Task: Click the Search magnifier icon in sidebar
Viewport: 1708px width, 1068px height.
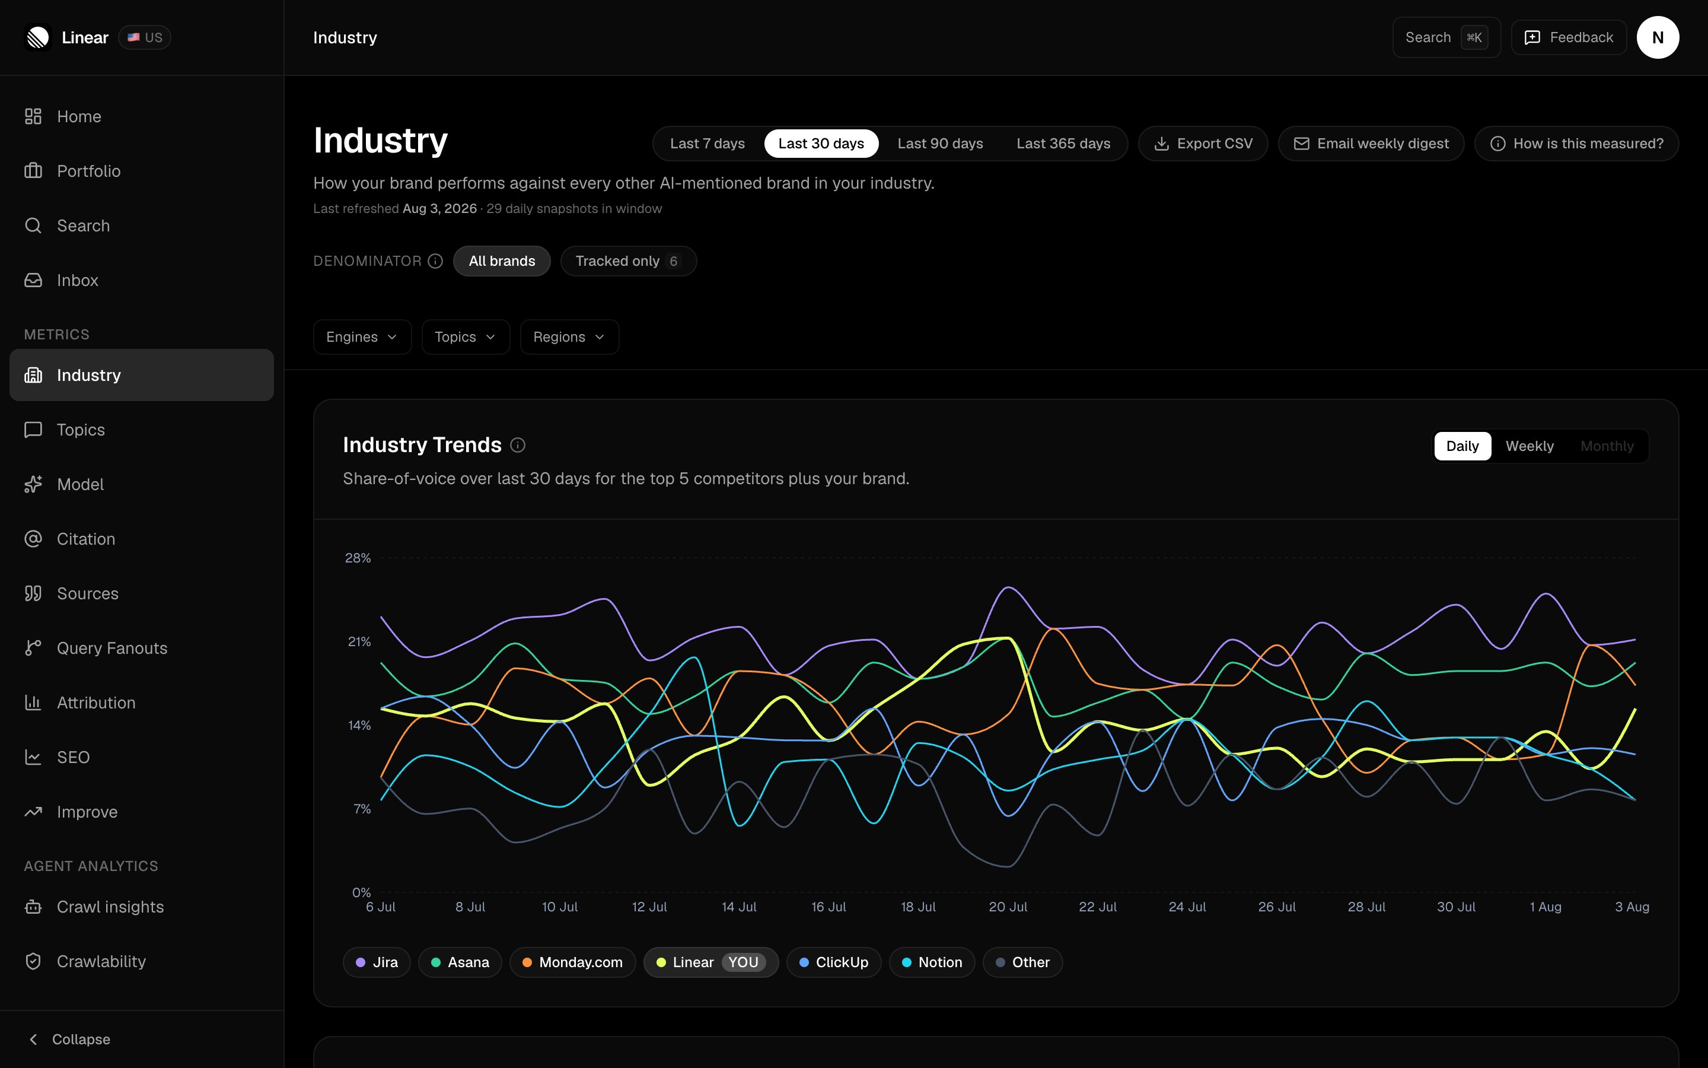Action: (33, 225)
